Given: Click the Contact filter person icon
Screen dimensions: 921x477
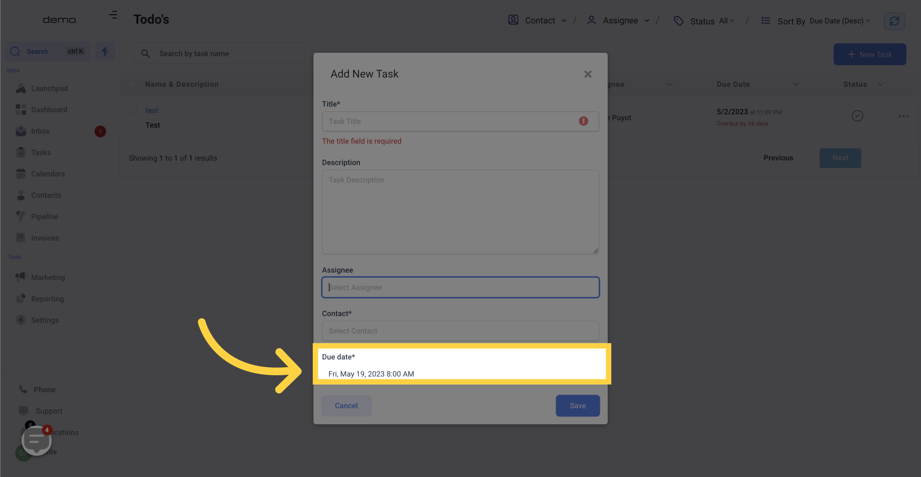Looking at the screenshot, I should (514, 20).
